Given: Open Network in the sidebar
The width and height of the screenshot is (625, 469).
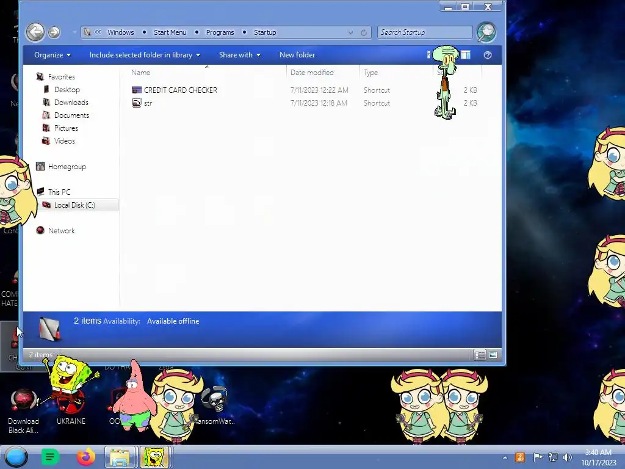Looking at the screenshot, I should point(62,230).
